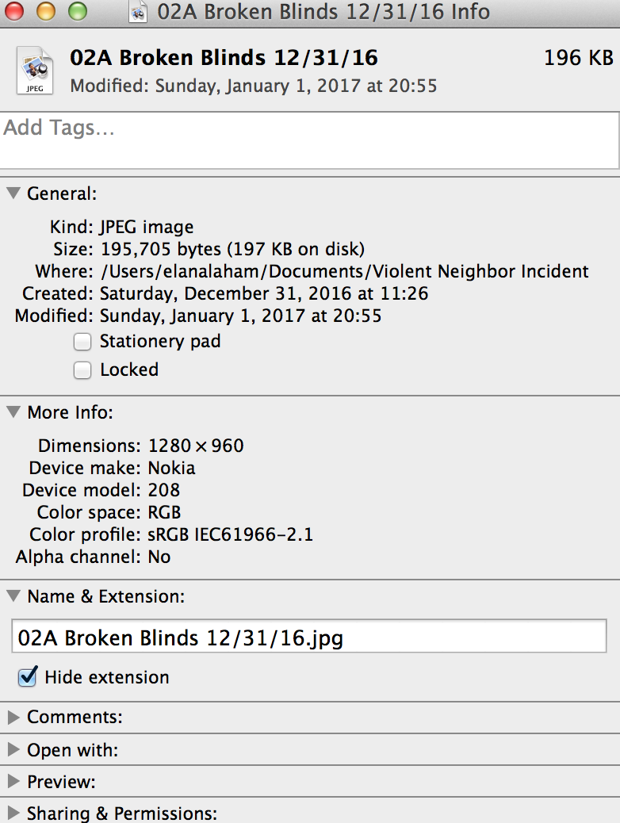Click the yellow minimize window button
Image resolution: width=620 pixels, height=823 pixels.
coord(46,11)
